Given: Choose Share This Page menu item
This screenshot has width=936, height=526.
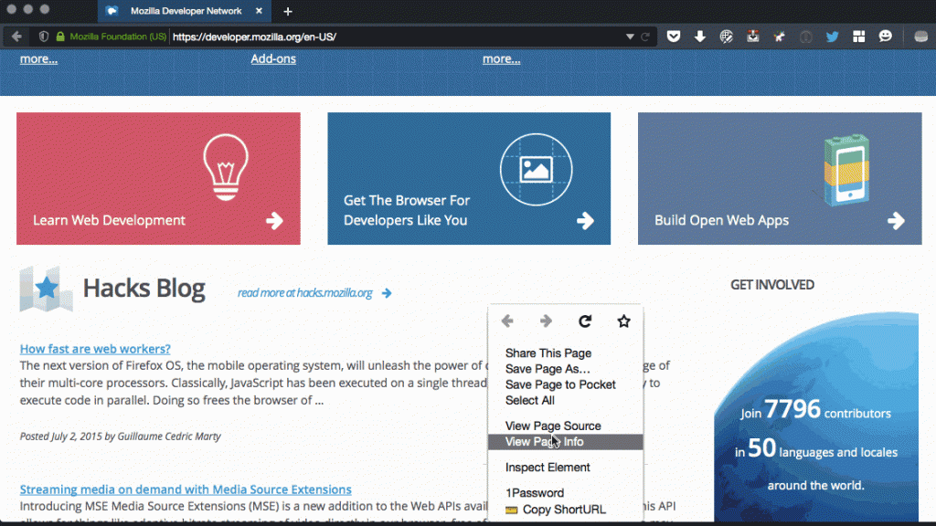Looking at the screenshot, I should coord(565,353).
